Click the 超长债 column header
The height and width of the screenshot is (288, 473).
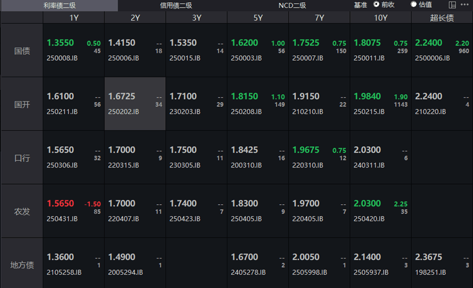tap(442, 18)
